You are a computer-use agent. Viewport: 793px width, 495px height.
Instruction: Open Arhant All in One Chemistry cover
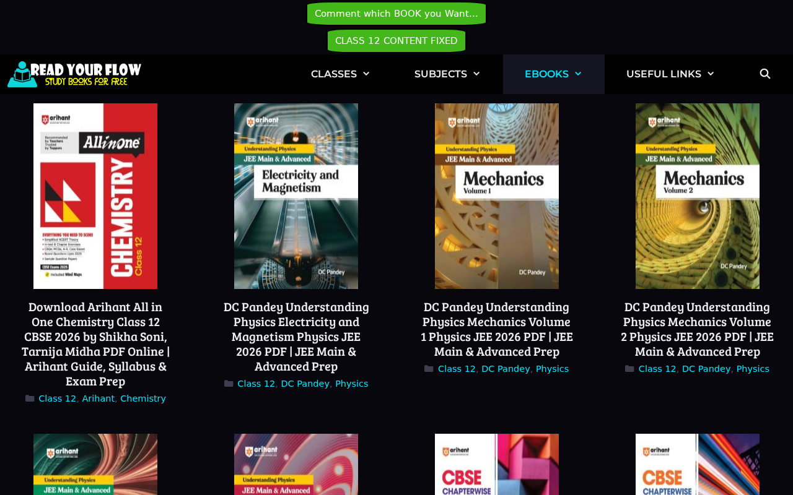point(95,196)
